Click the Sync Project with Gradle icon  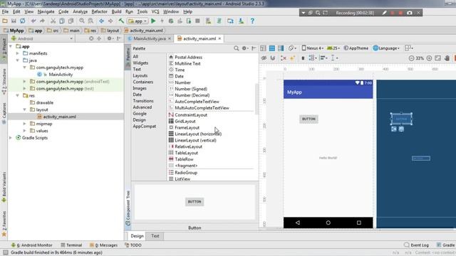coord(219,21)
